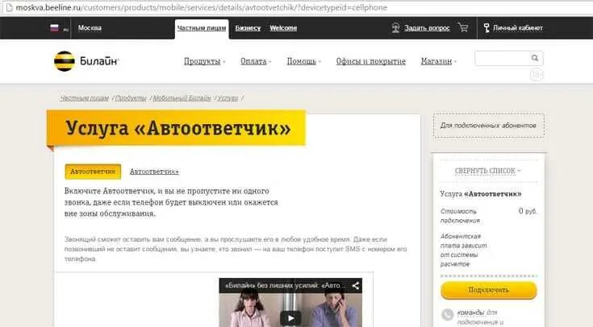The width and height of the screenshot is (593, 327).
Task: Click the Стоимость подключения label
Action: (x=460, y=216)
